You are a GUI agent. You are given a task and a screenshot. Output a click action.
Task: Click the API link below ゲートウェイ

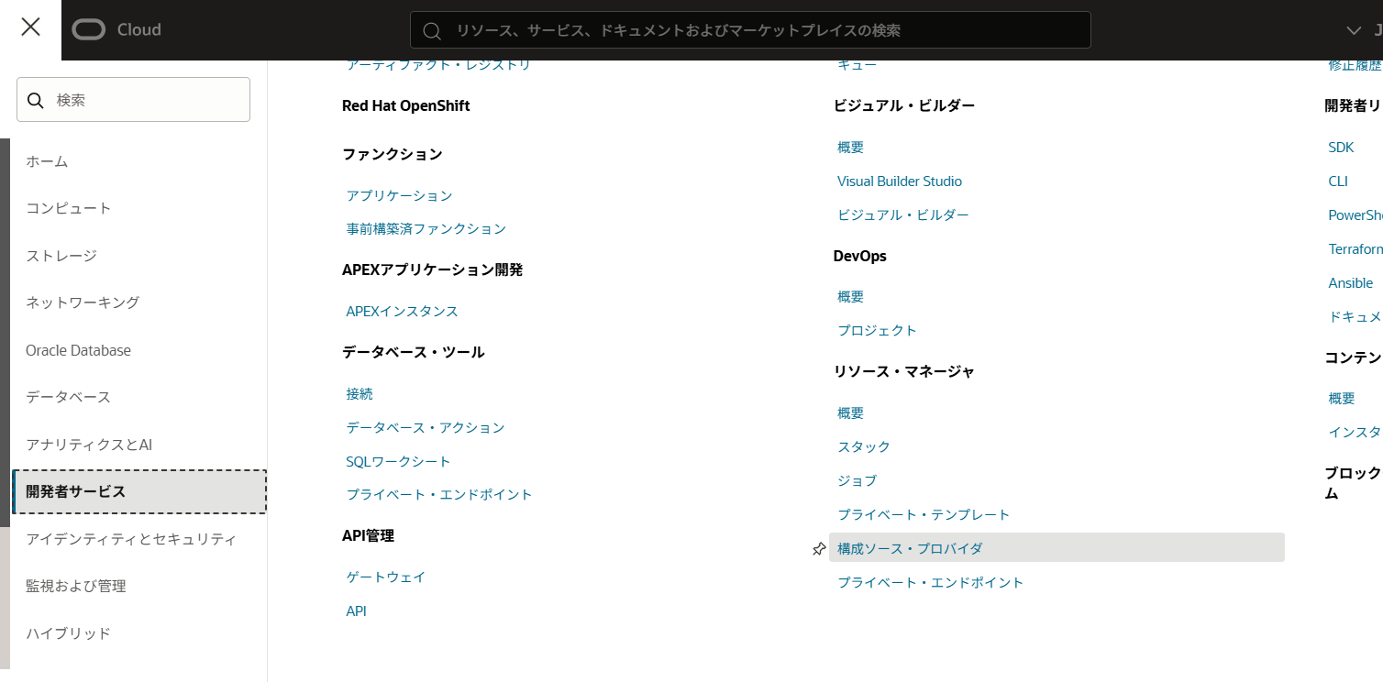pos(356,611)
